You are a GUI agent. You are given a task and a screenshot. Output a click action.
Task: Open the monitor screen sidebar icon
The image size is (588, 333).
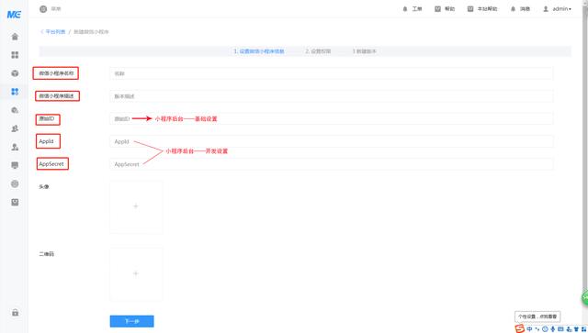[x=15, y=165]
